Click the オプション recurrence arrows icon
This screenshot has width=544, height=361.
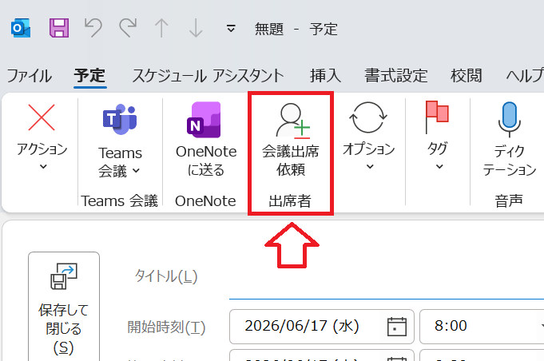pos(368,117)
